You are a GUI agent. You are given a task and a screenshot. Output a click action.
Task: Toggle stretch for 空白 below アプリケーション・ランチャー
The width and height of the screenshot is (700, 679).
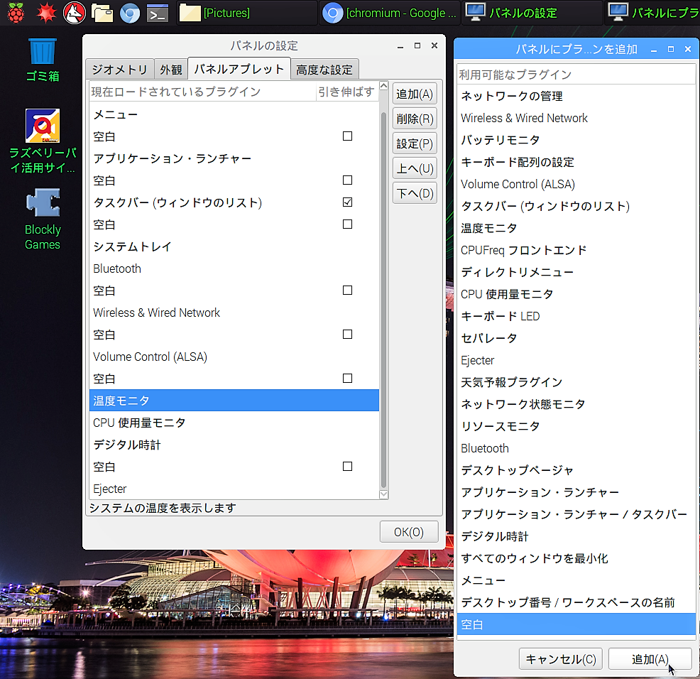pos(347,180)
